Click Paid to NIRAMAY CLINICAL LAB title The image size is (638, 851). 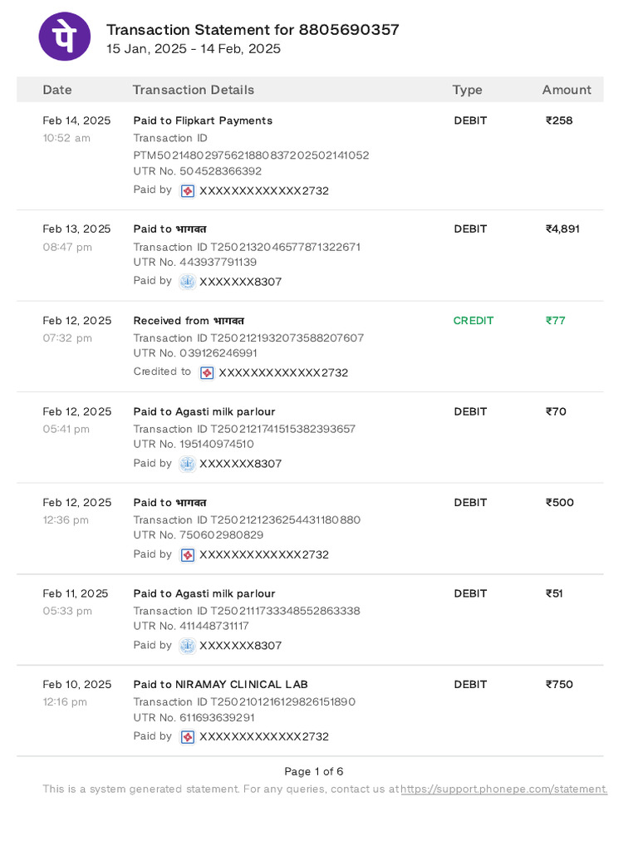pos(220,684)
